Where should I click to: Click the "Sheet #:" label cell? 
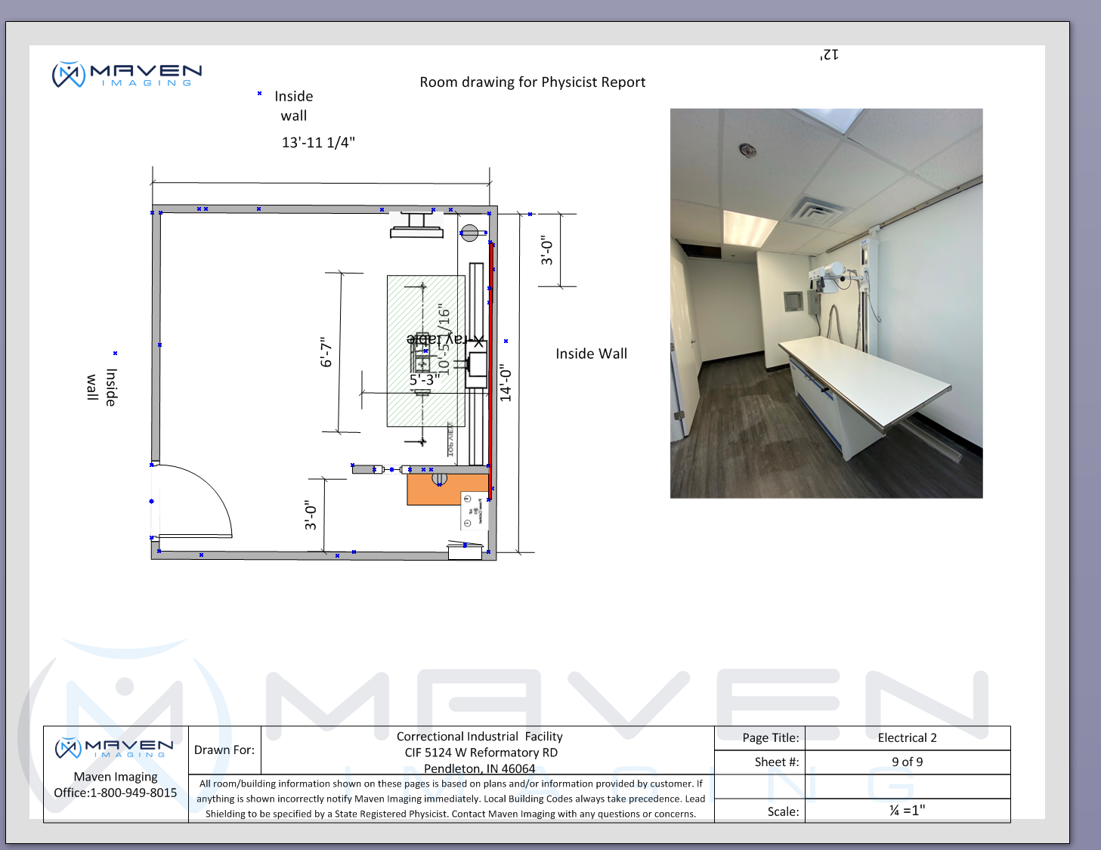(759, 762)
